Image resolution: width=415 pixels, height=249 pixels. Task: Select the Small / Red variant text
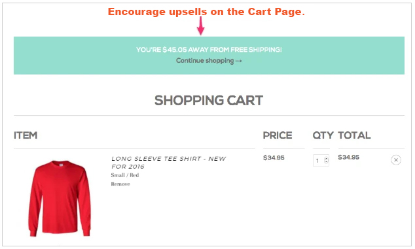pyautogui.click(x=125, y=175)
